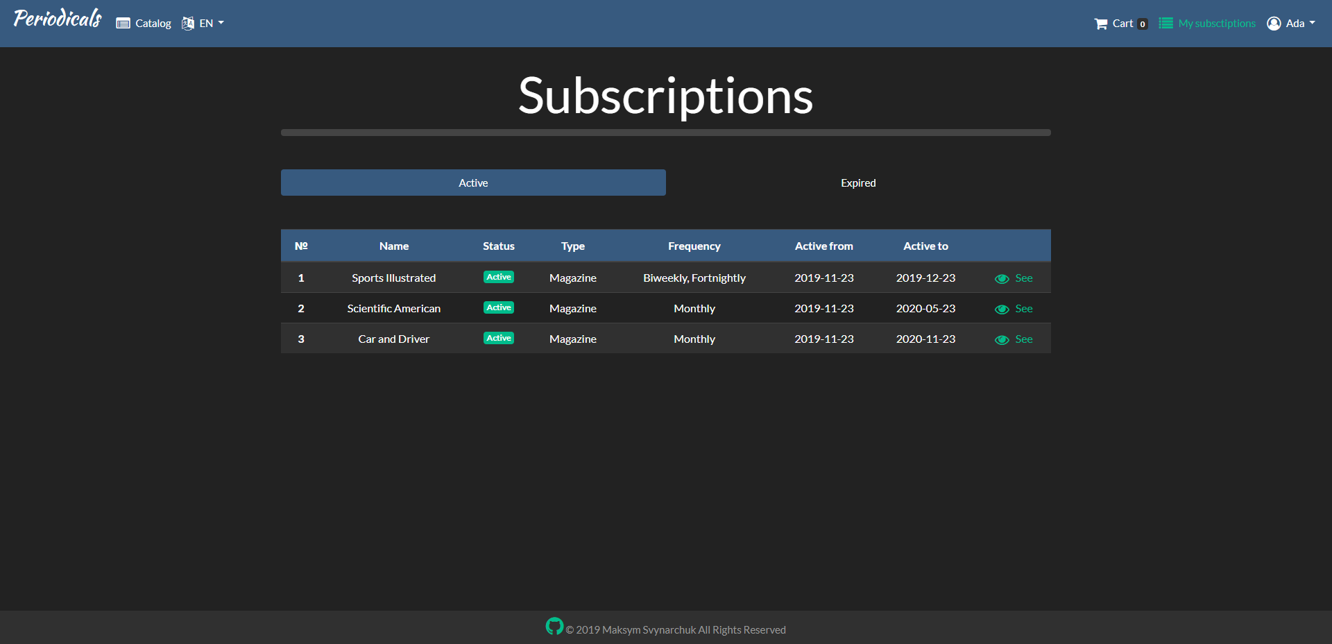This screenshot has height=644, width=1332.
Task: Click Monthly frequency for Car and Driver
Action: point(694,339)
